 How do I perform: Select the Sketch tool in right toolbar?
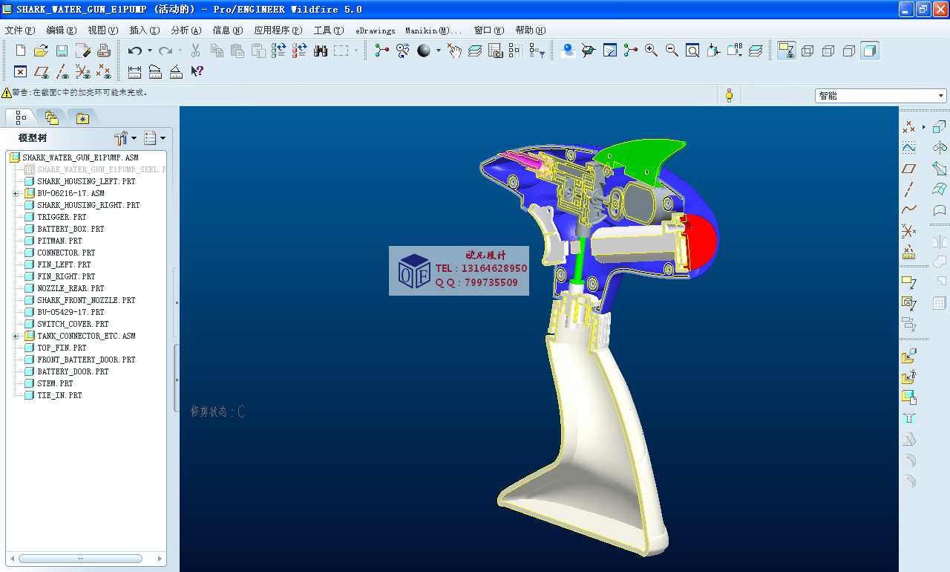click(x=908, y=148)
